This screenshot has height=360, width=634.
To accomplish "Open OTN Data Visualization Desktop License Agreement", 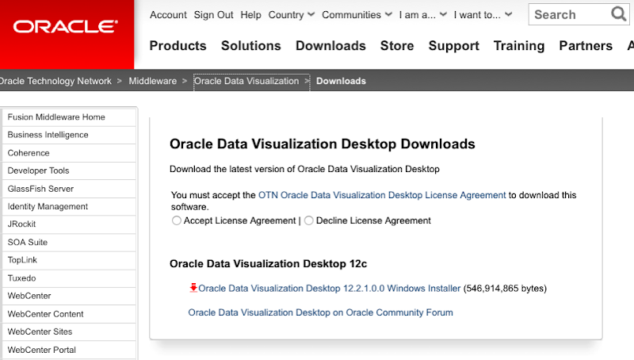I will [x=382, y=195].
